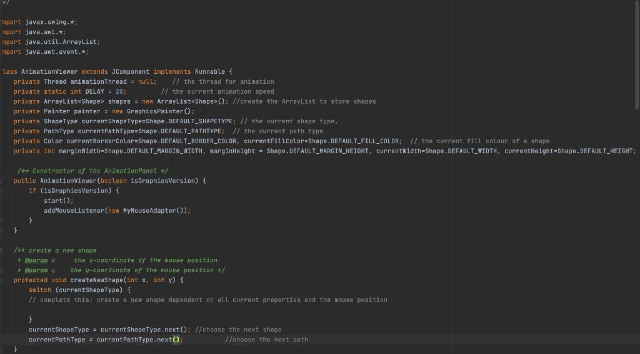
Task: Click Shape.DEFAULT_PATHTYPE constant
Action: (x=179, y=131)
